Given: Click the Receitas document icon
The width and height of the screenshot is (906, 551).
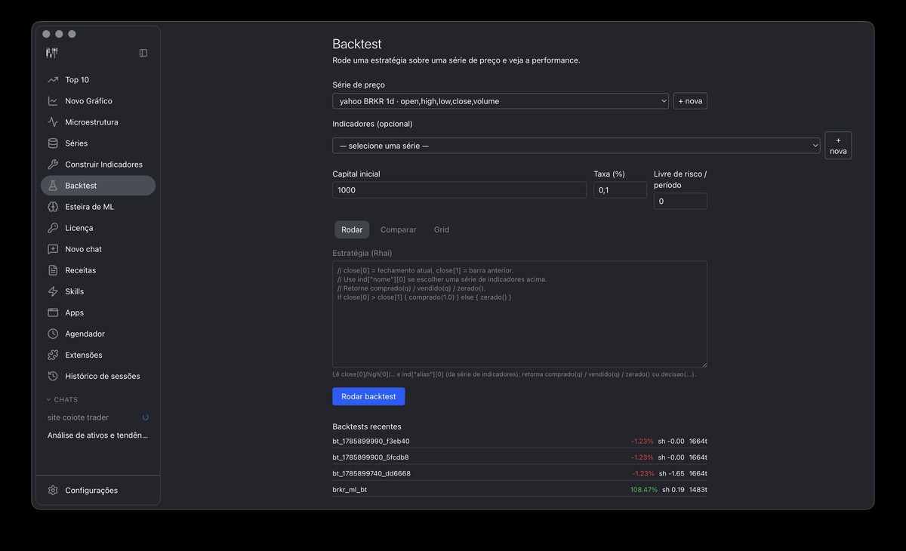Looking at the screenshot, I should 53,270.
